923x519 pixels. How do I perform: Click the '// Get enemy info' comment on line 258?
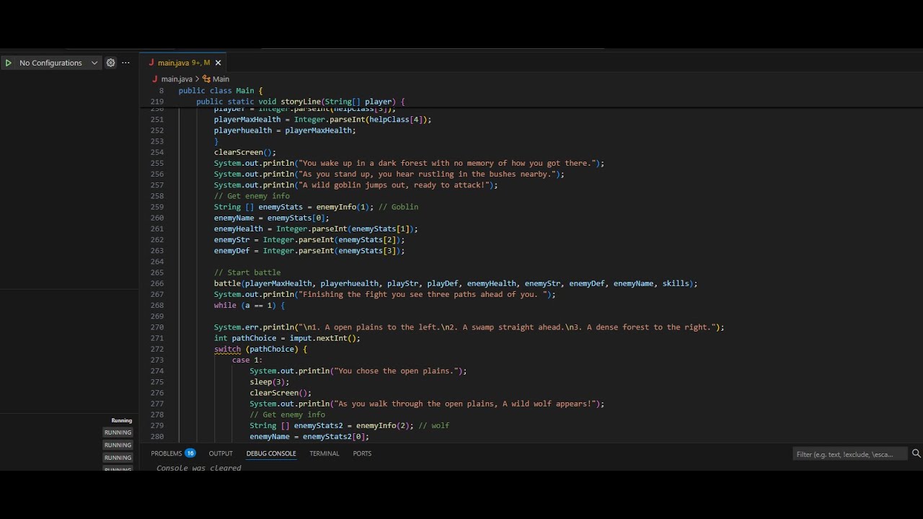tap(252, 196)
